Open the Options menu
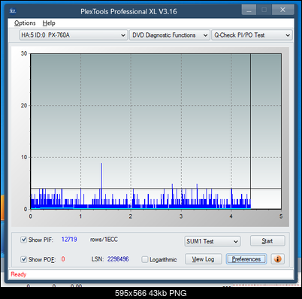This screenshot has width=302, height=299. tap(25, 23)
